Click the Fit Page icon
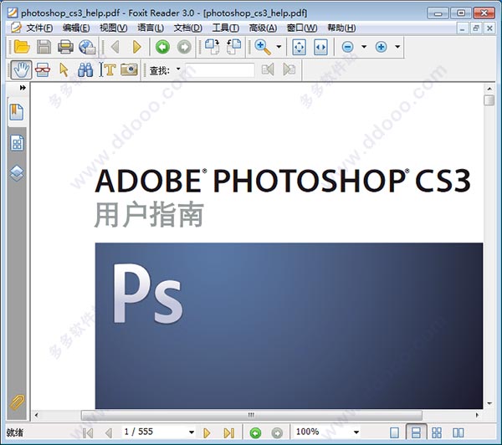502x445 pixels. [299, 47]
